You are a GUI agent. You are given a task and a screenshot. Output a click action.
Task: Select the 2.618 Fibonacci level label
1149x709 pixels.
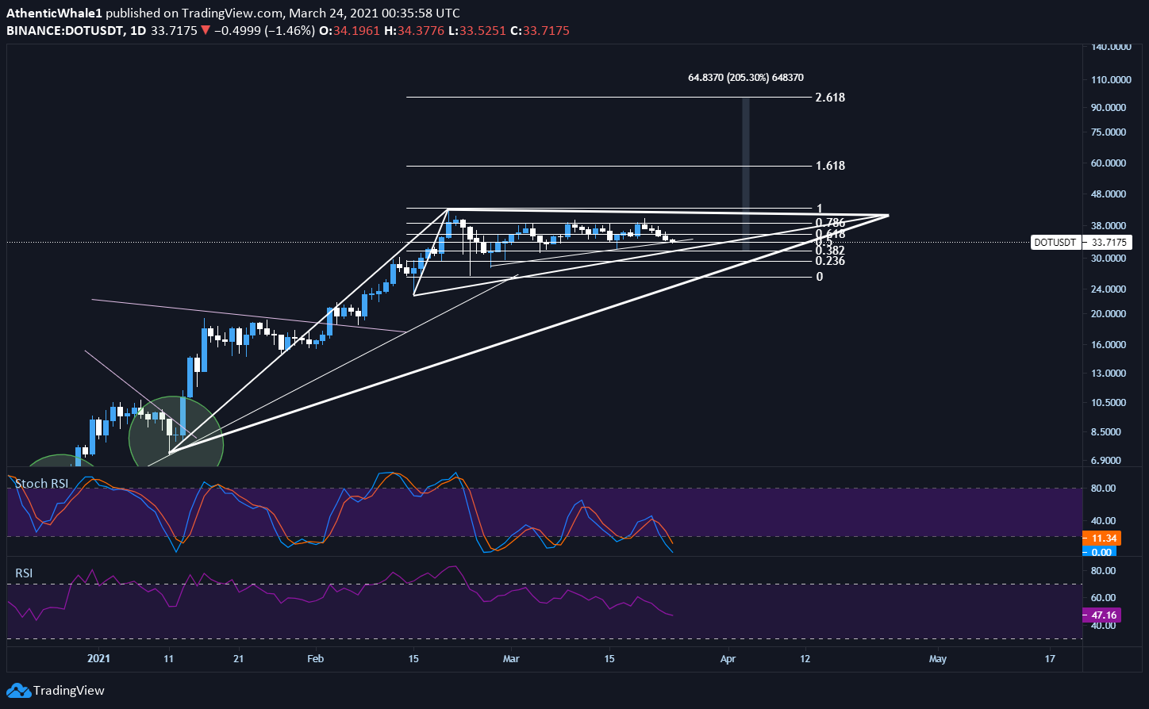click(830, 98)
